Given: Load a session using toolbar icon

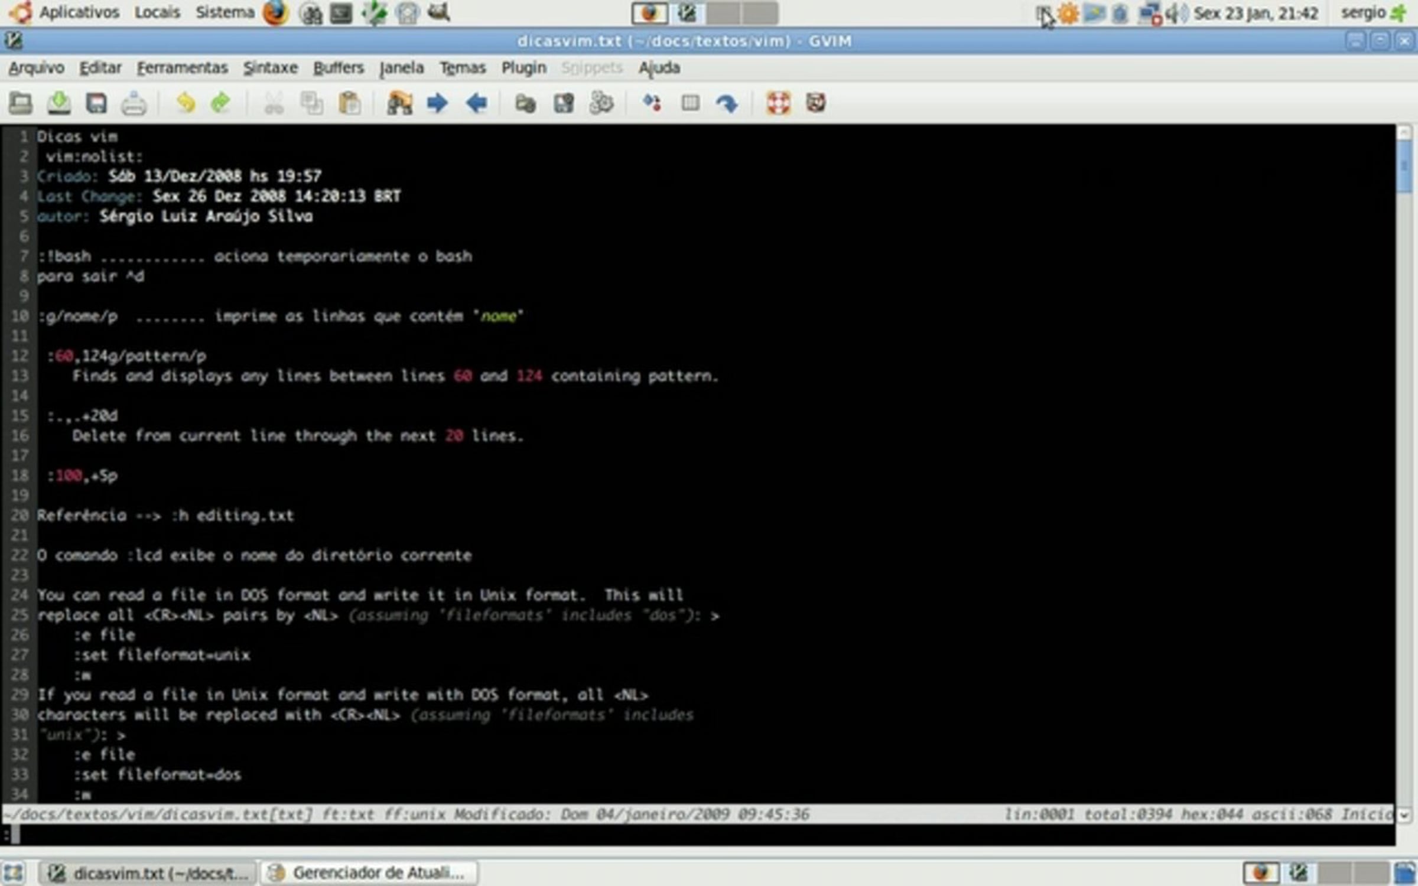Looking at the screenshot, I should (x=525, y=103).
